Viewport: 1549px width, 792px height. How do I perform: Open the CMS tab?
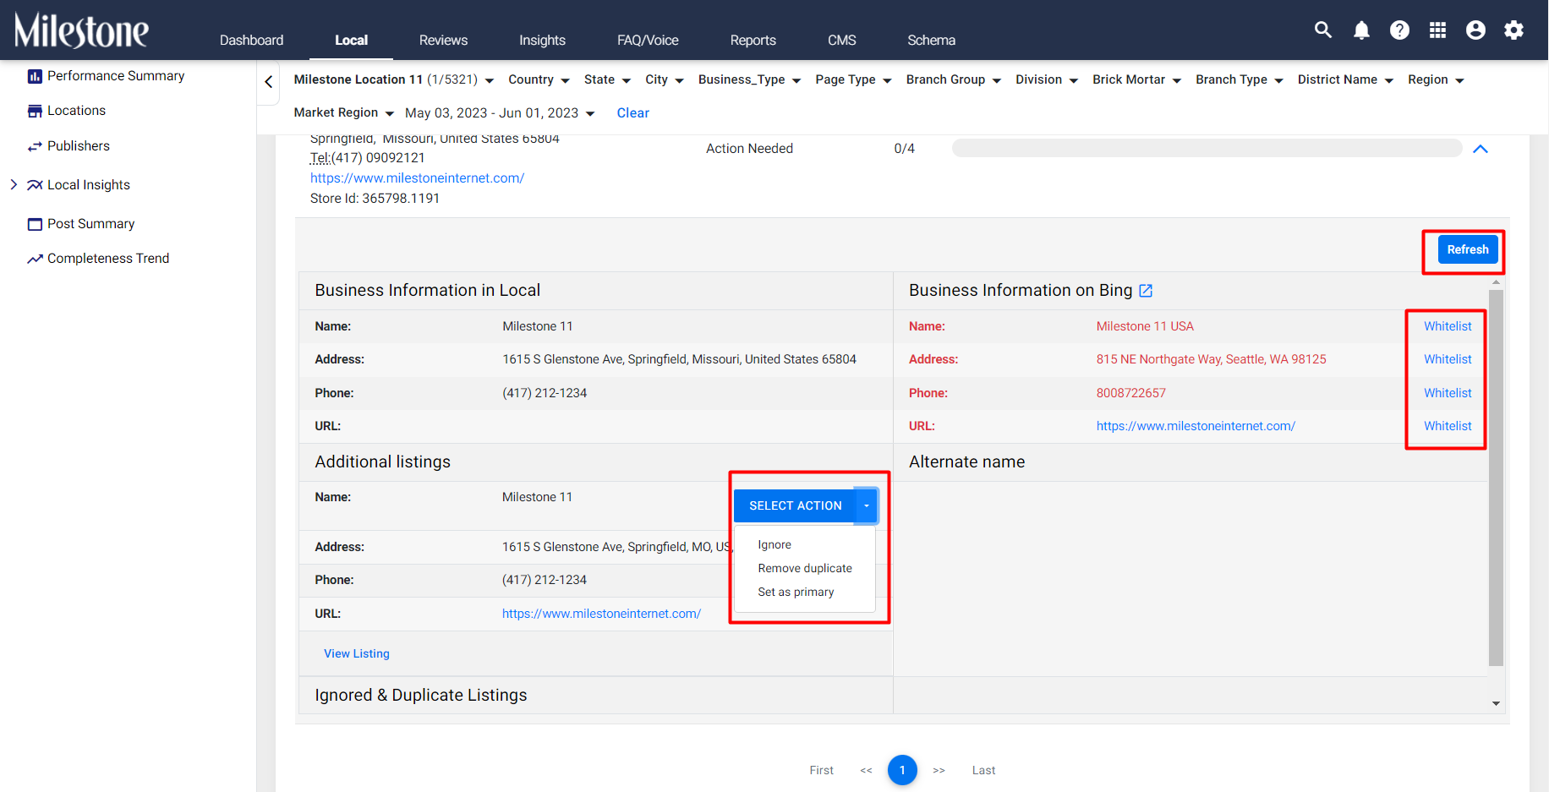[x=841, y=40]
